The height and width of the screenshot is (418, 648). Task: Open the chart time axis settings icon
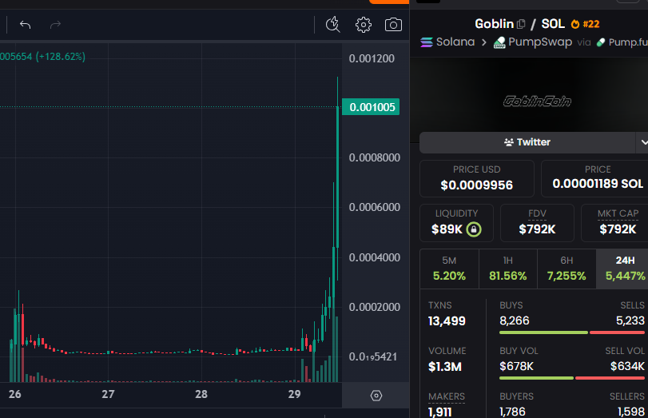[x=376, y=396]
